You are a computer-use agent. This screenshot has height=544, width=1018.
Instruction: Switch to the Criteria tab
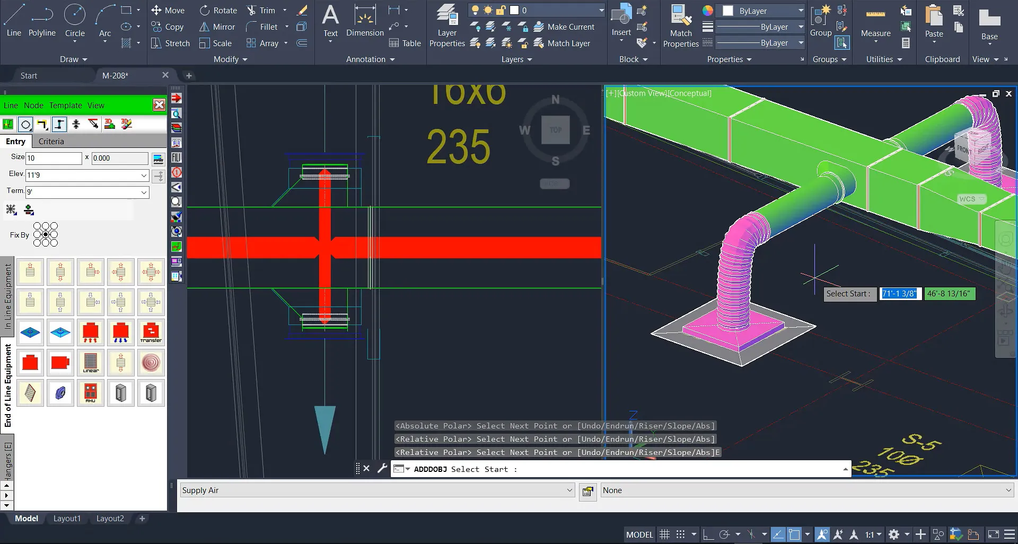point(51,142)
